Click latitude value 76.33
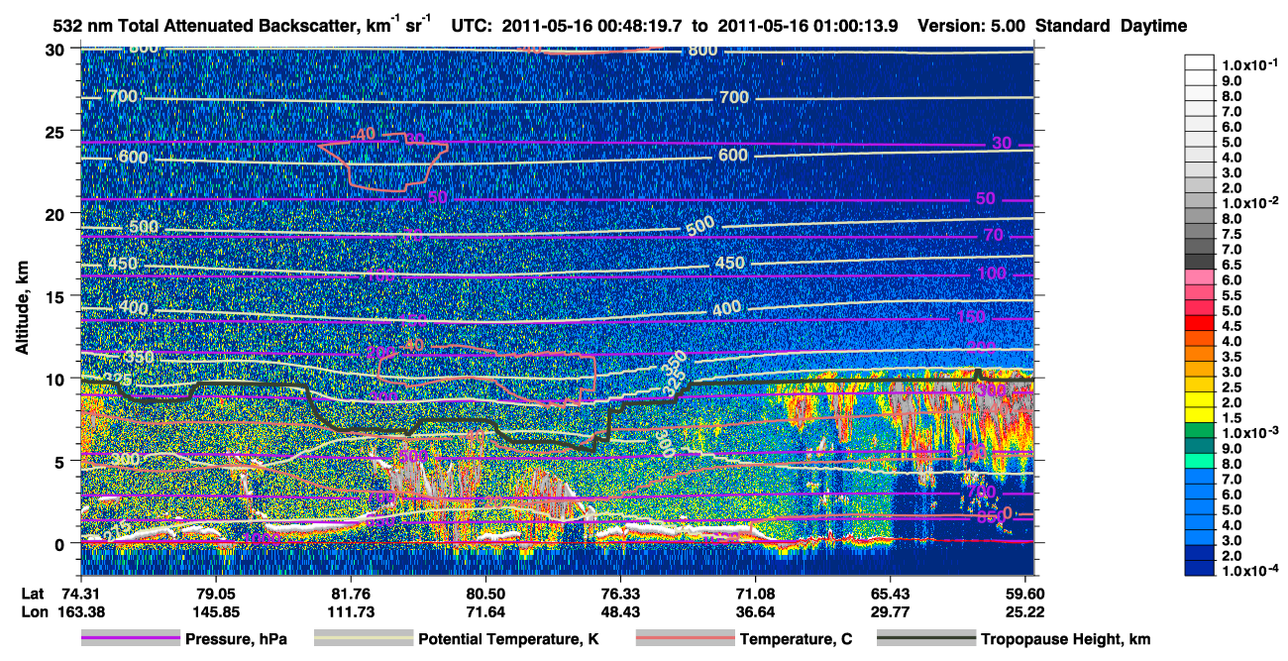1288x661 pixels. click(x=619, y=594)
